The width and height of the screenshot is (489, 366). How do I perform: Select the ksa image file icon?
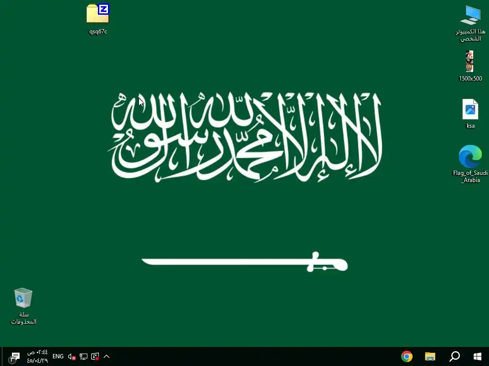(x=470, y=109)
